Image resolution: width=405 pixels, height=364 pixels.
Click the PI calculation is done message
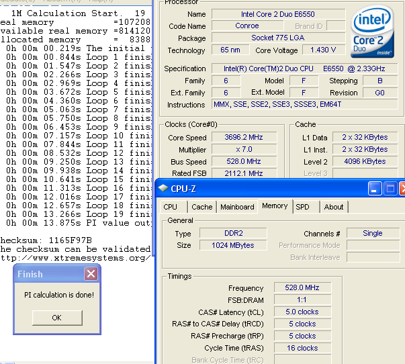tap(59, 295)
